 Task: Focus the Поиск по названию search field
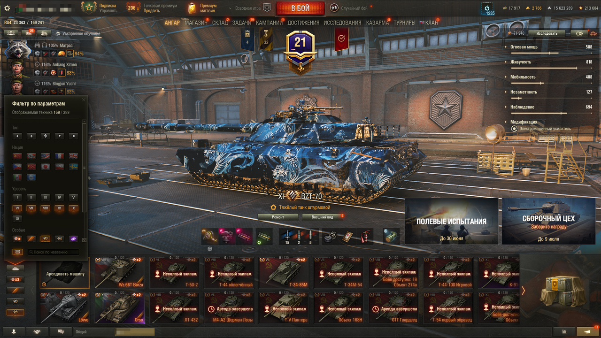(53, 252)
